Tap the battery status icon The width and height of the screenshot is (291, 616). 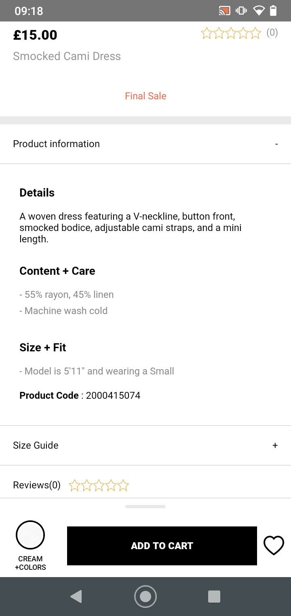coord(274,11)
